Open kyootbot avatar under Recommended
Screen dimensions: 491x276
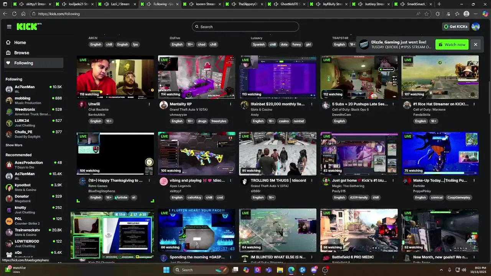(9, 187)
